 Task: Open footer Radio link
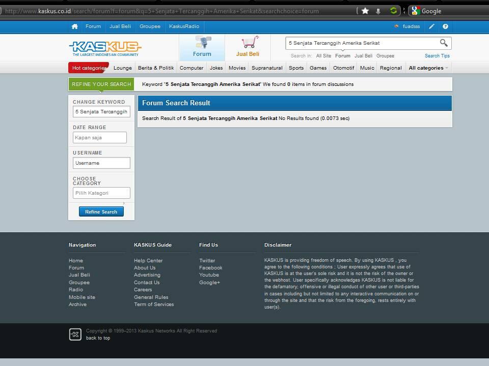point(76,289)
